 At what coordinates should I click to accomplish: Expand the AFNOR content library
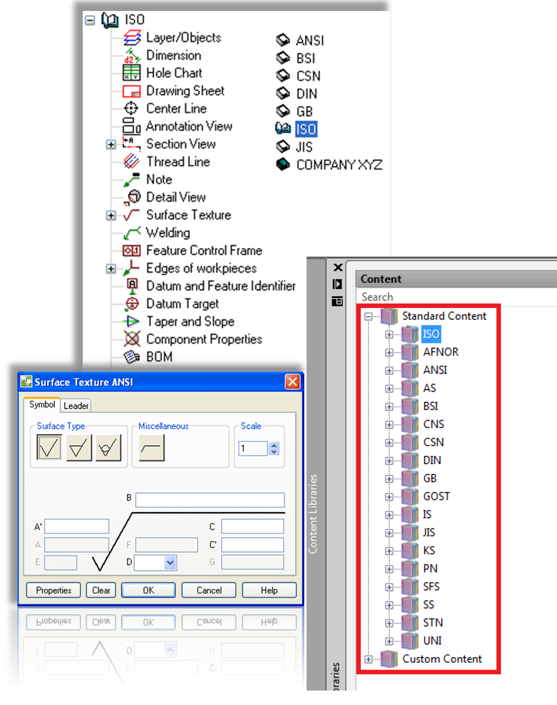[389, 352]
